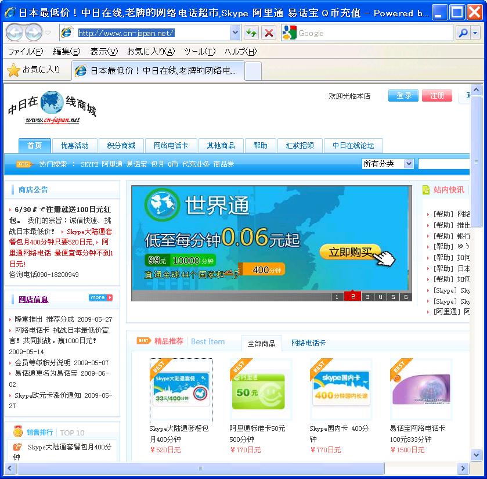Viewport: 487px width, 479px height.
Task: Open the ツール(T) menu
Action: (200, 52)
